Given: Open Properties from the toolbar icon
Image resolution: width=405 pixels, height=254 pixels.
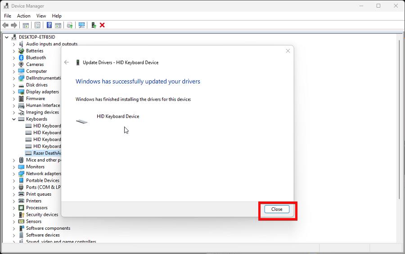Looking at the screenshot, I should tap(37, 25).
